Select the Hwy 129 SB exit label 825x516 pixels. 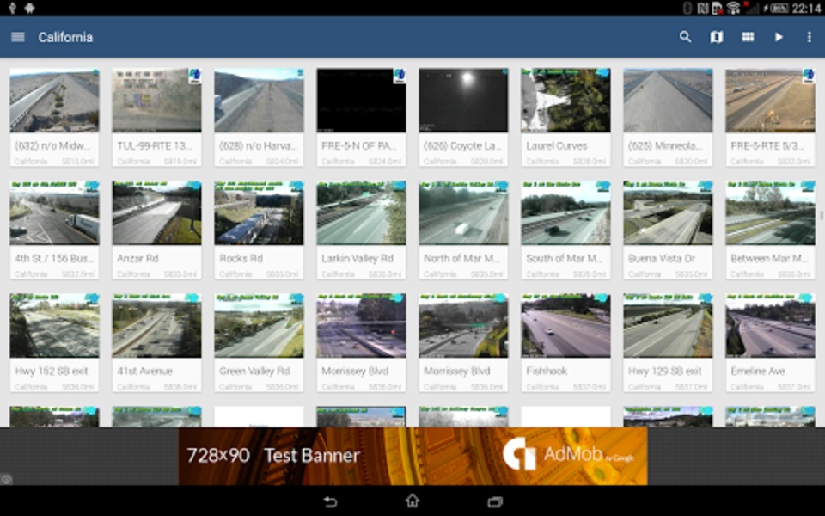coord(664,372)
